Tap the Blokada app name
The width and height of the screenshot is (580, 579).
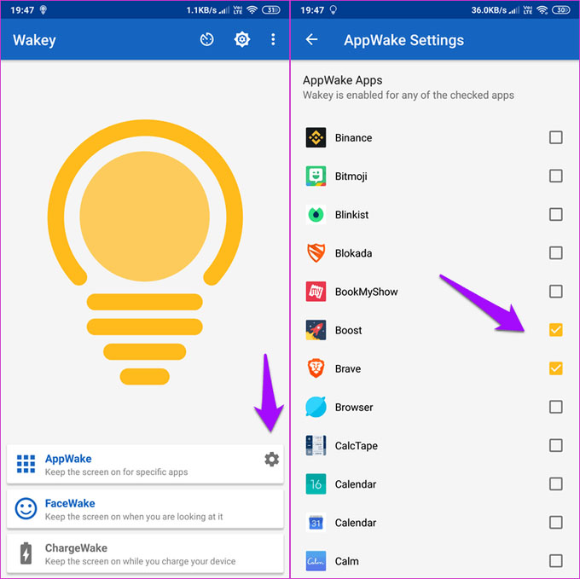353,253
